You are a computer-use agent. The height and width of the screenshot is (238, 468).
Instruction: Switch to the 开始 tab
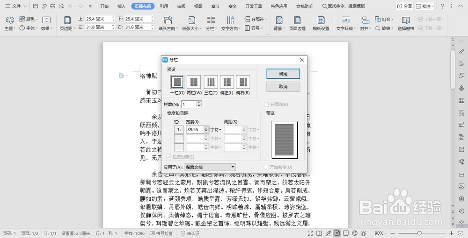[104, 6]
